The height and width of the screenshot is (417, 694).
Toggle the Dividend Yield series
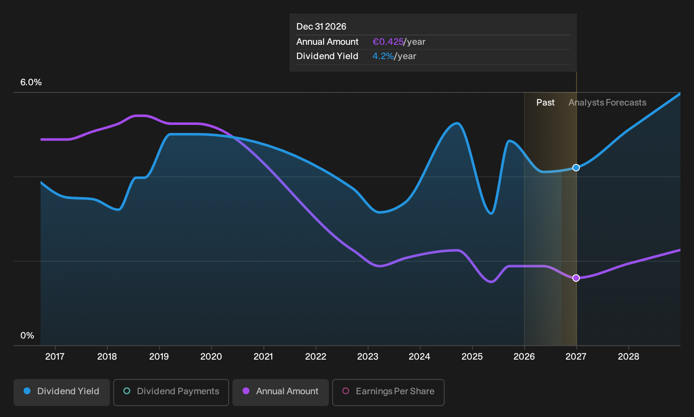tap(62, 392)
